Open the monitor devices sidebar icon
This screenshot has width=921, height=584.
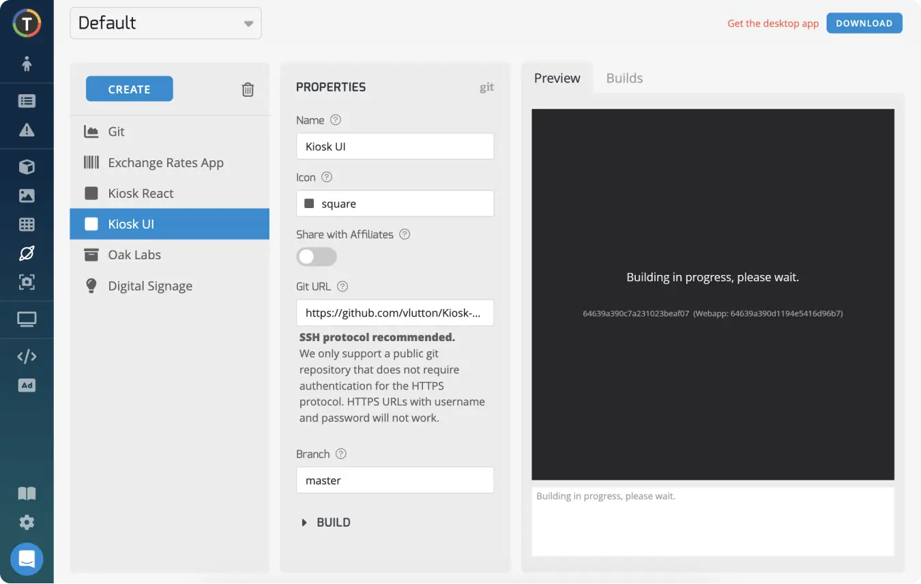pyautogui.click(x=27, y=319)
